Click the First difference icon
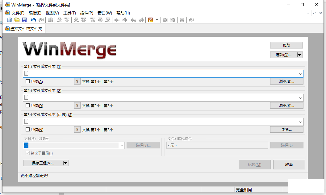The image size is (326, 195). (93, 20)
